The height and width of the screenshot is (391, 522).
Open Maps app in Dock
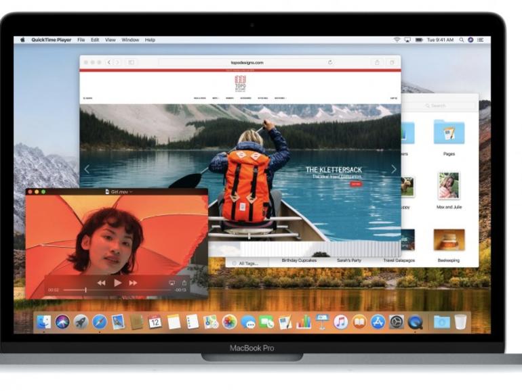211,322
